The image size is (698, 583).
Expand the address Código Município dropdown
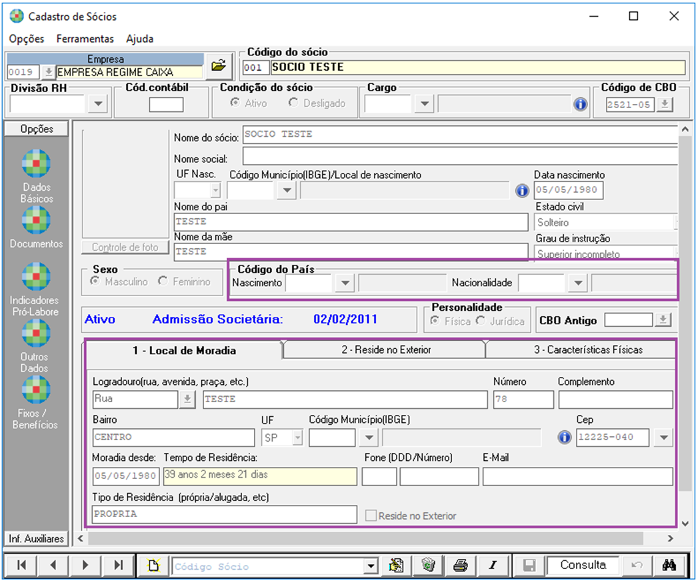[x=369, y=438]
